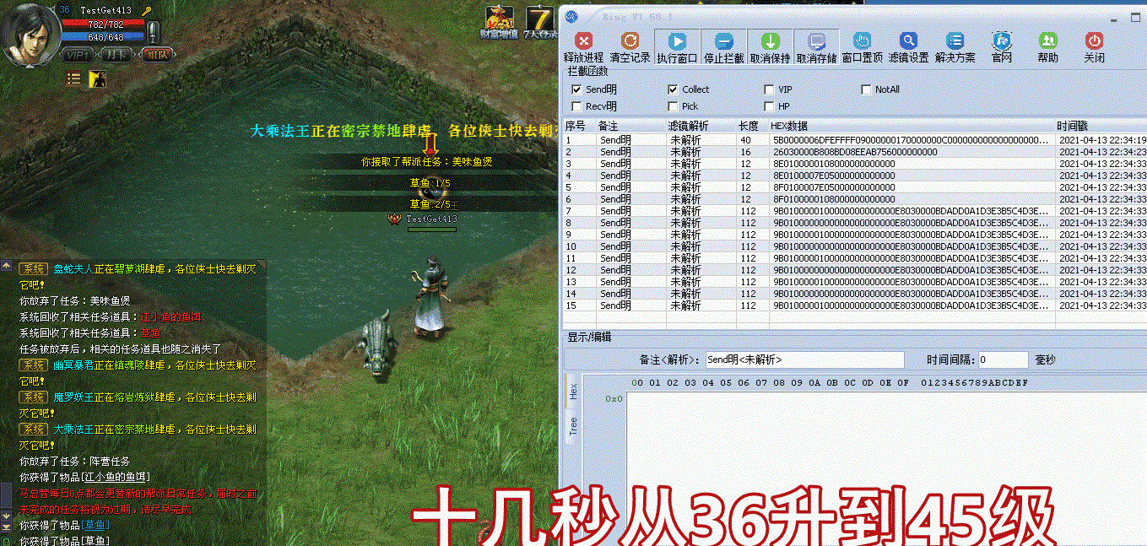Click red item link 江小鱼的鱼饵 in chat
Viewport: 1147px width, 546px height.
[171, 316]
